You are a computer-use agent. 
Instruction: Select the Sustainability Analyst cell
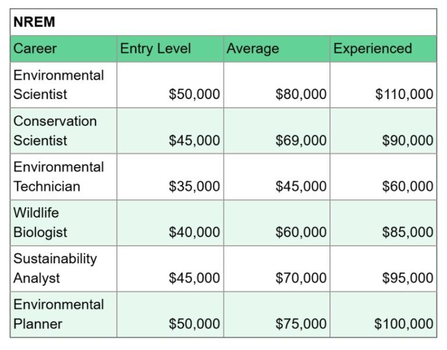pyautogui.click(x=63, y=268)
